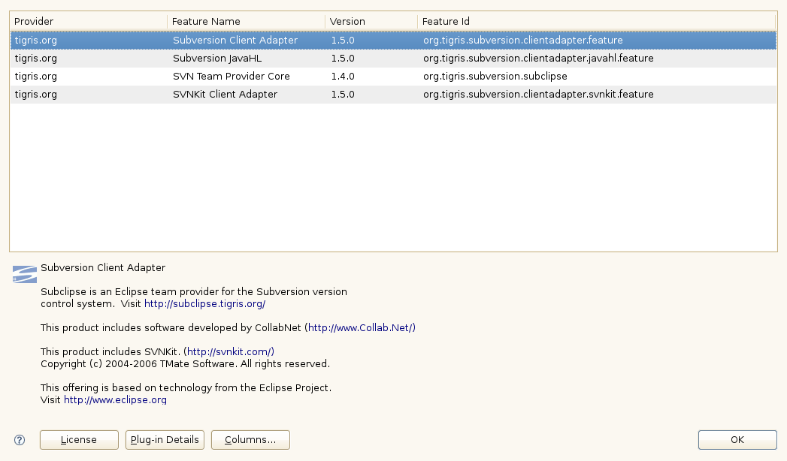Click version 1.5.0 in Subversion JavaHL row
Viewport: 787px width, 461px height.
[x=343, y=58]
